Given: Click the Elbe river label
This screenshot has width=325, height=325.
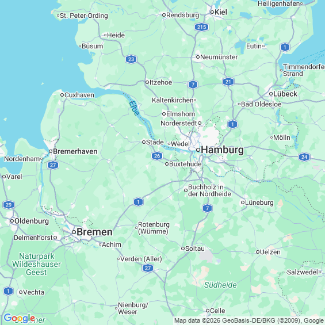Looking at the screenshot, I should (134, 108).
